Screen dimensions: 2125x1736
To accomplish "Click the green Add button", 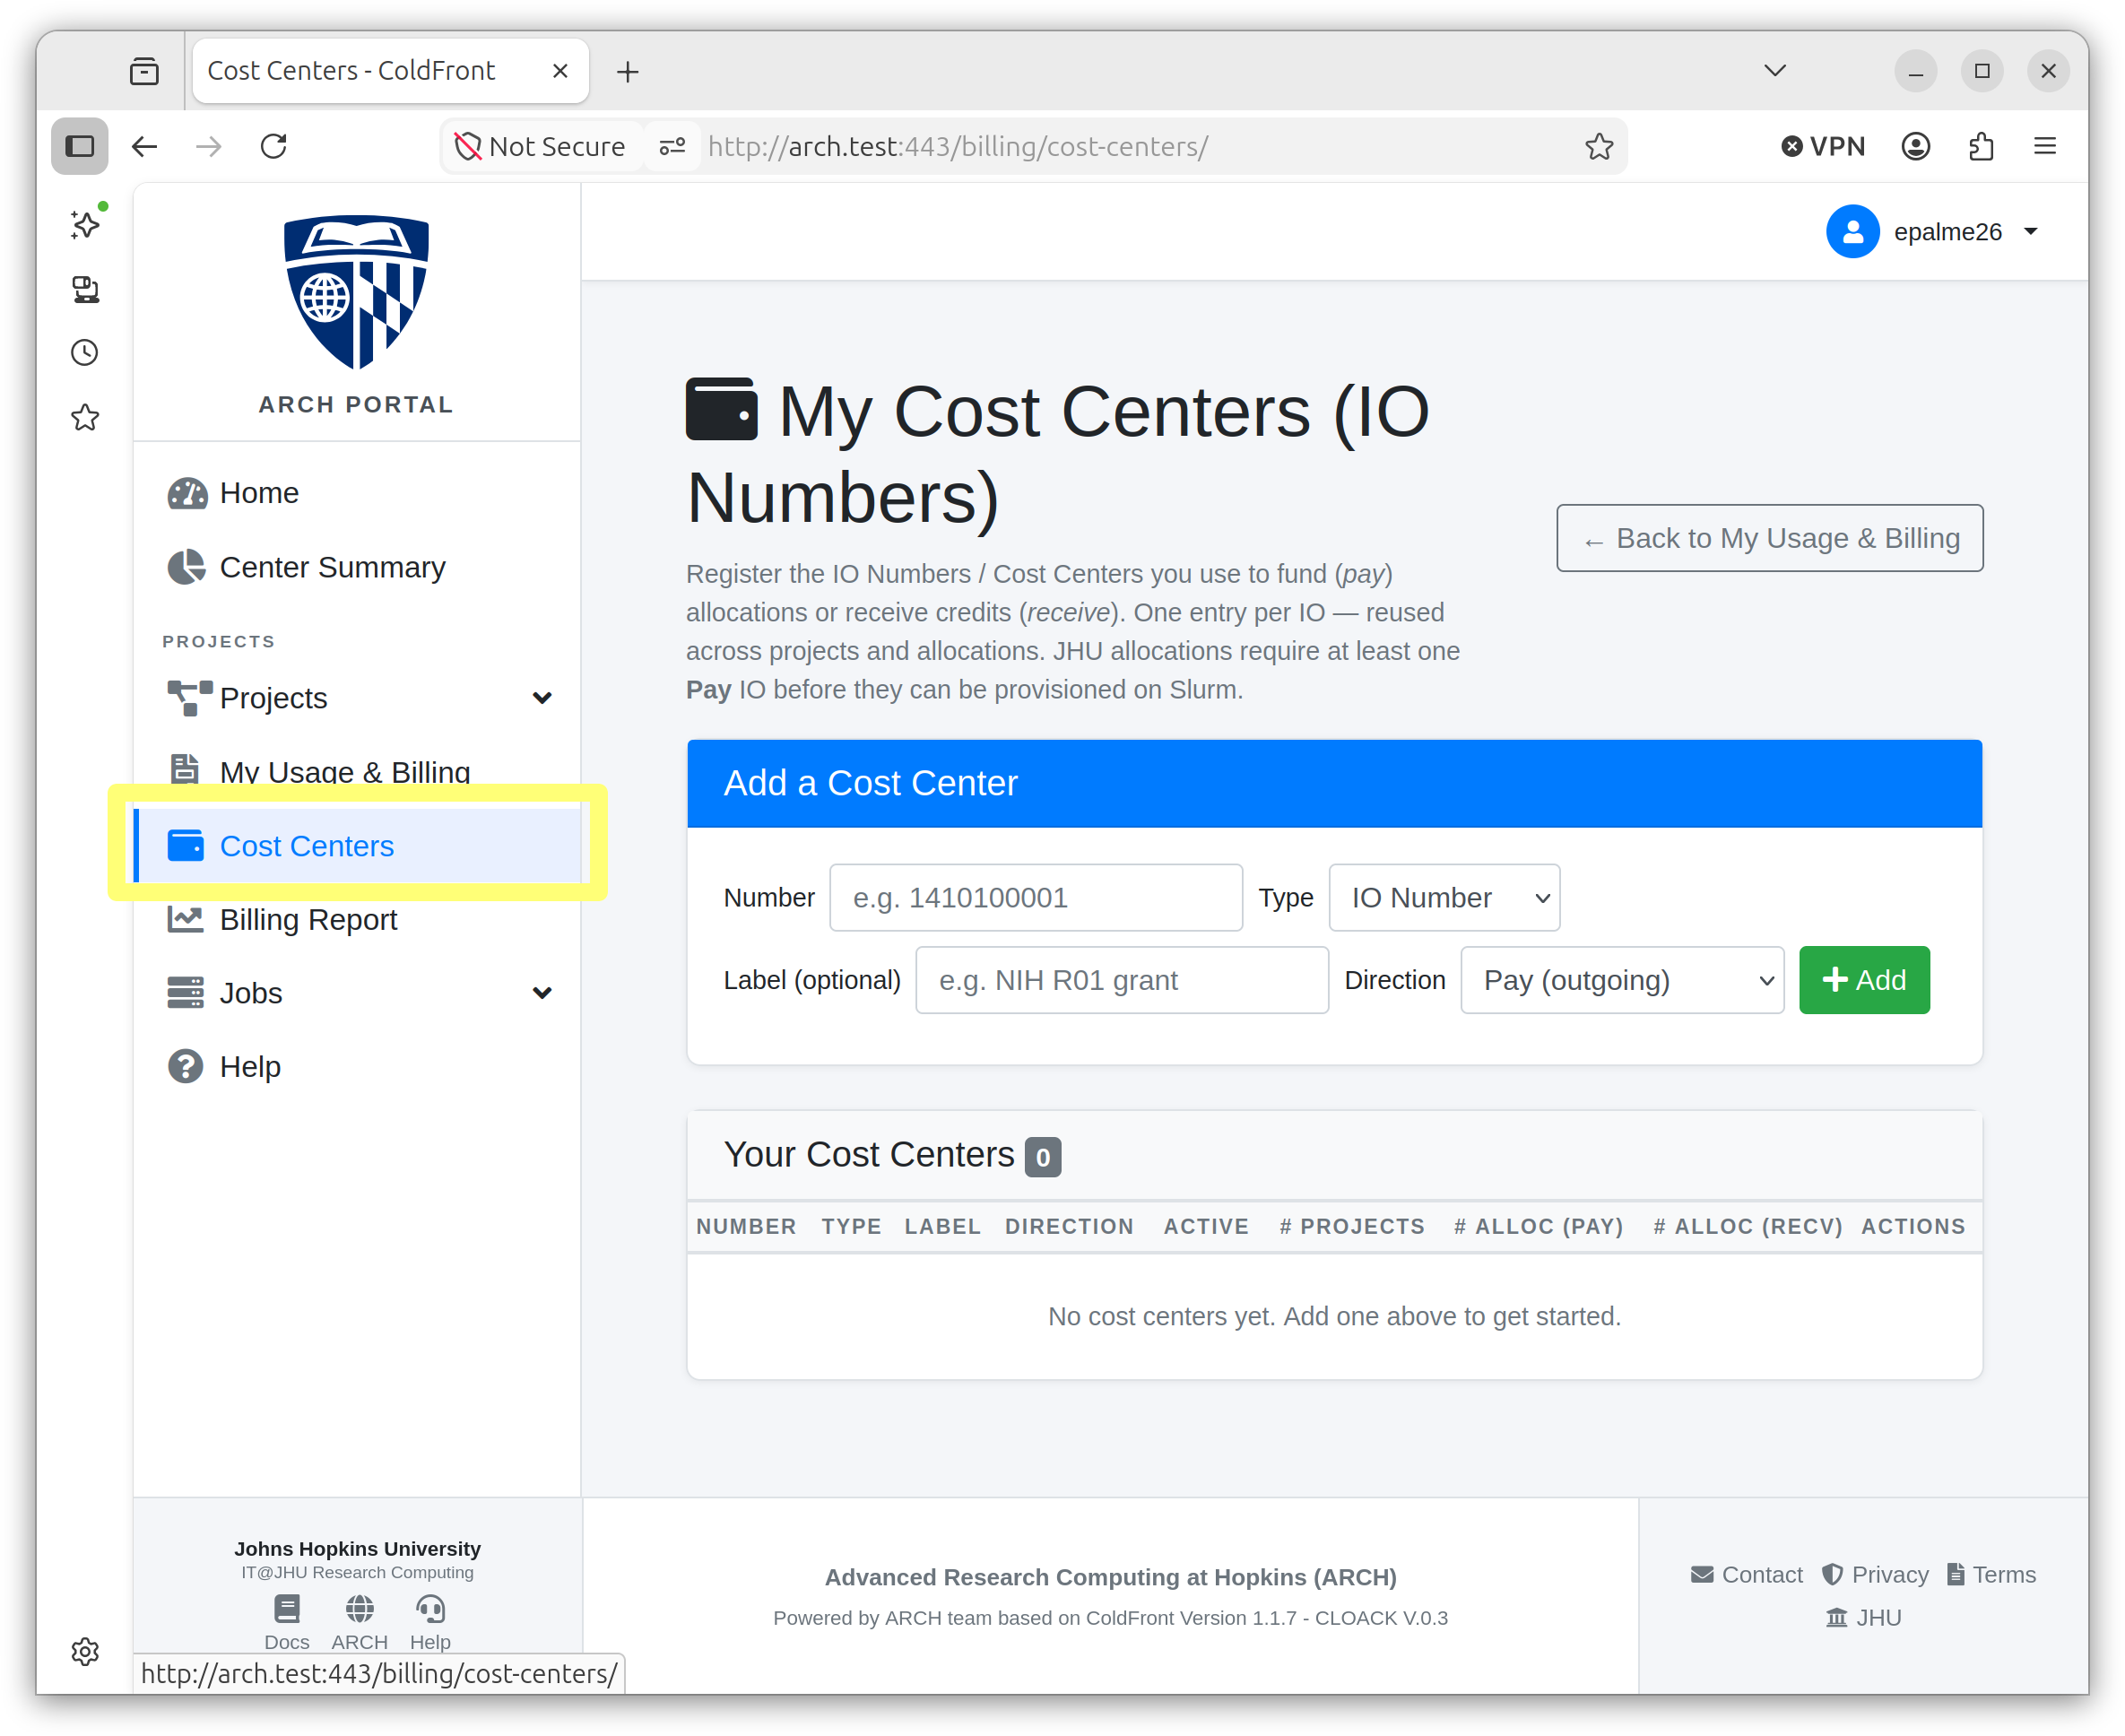I will click(1864, 980).
